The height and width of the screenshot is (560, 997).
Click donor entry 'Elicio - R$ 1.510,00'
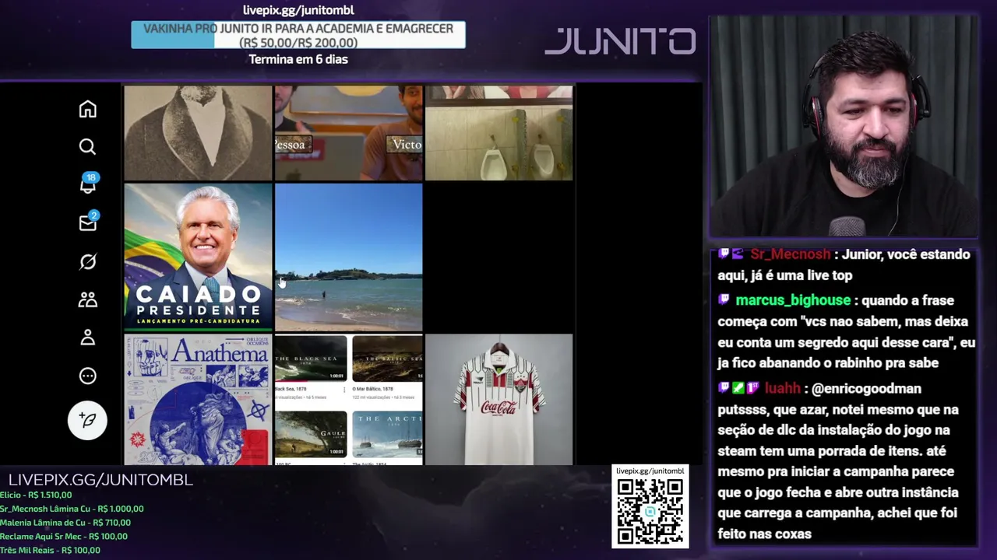(36, 495)
